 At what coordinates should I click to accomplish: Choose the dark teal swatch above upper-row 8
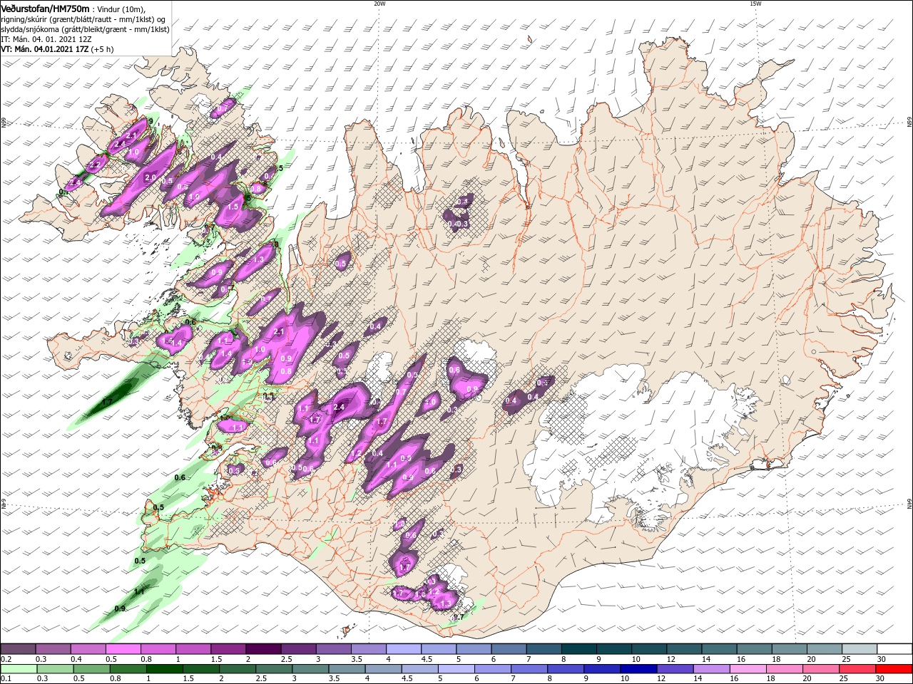pyautogui.click(x=578, y=649)
